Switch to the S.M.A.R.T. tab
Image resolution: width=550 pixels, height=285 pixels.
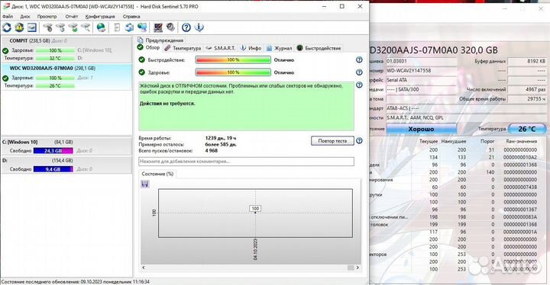221,48
